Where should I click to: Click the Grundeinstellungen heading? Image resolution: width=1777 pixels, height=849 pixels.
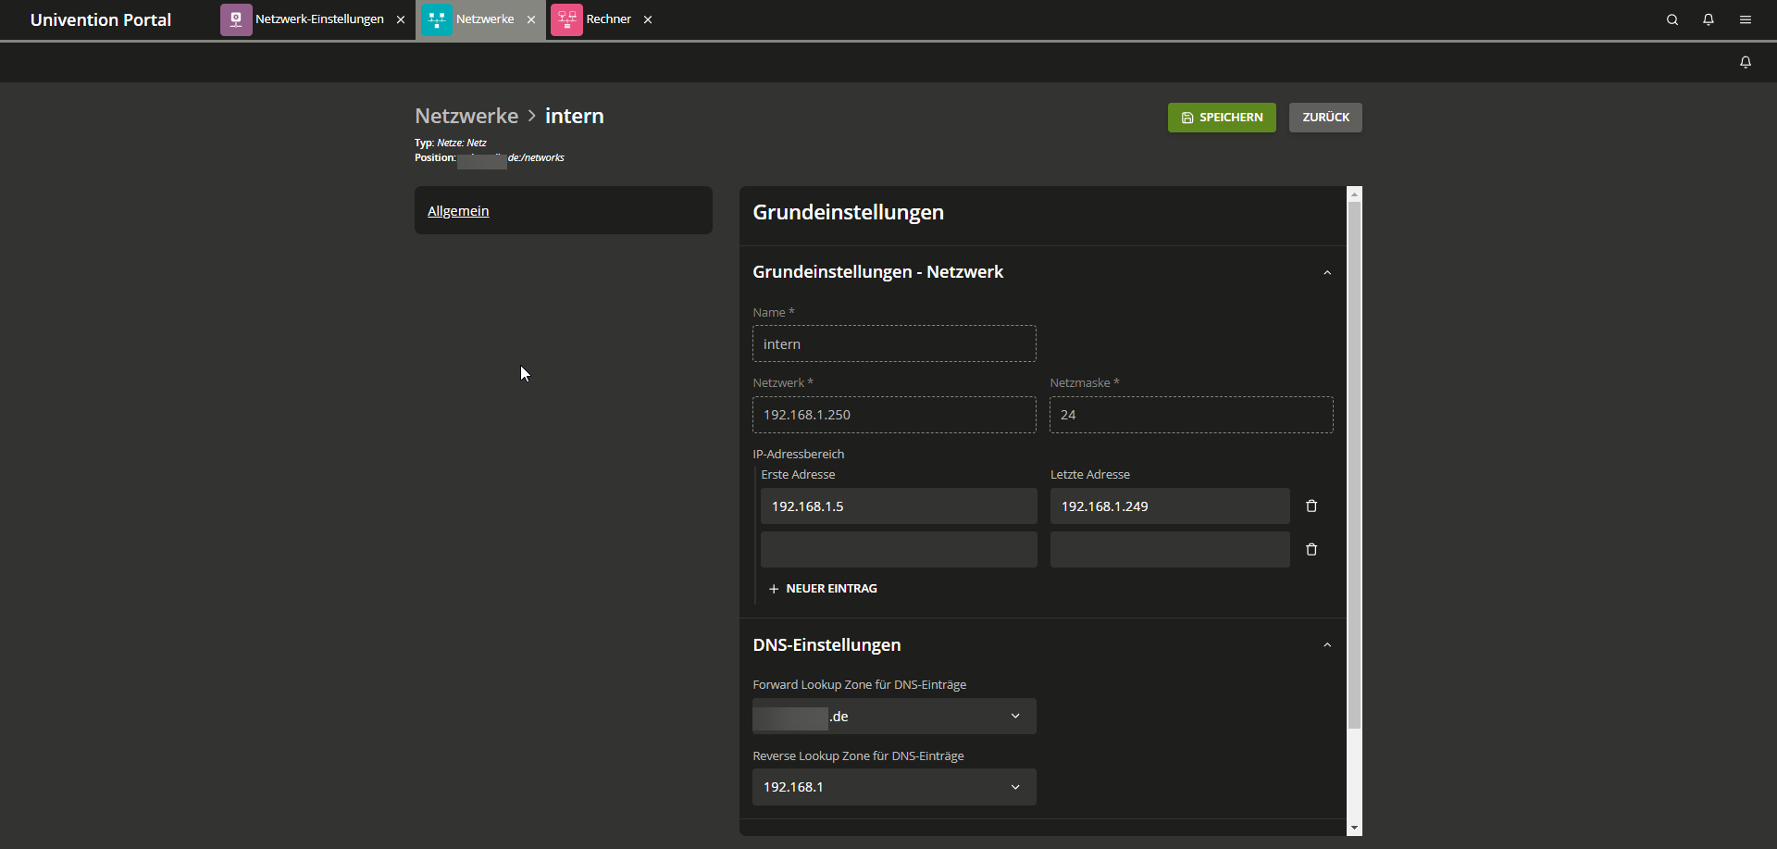(x=848, y=212)
